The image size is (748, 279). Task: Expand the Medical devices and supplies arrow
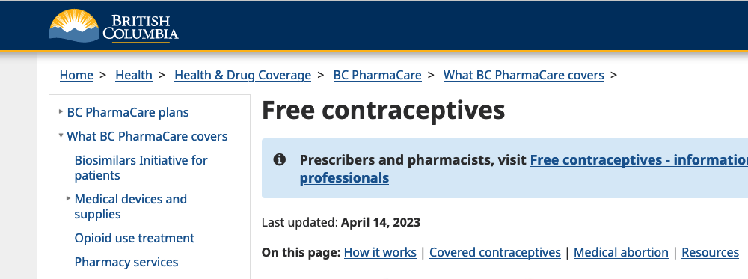pyautogui.click(x=68, y=198)
